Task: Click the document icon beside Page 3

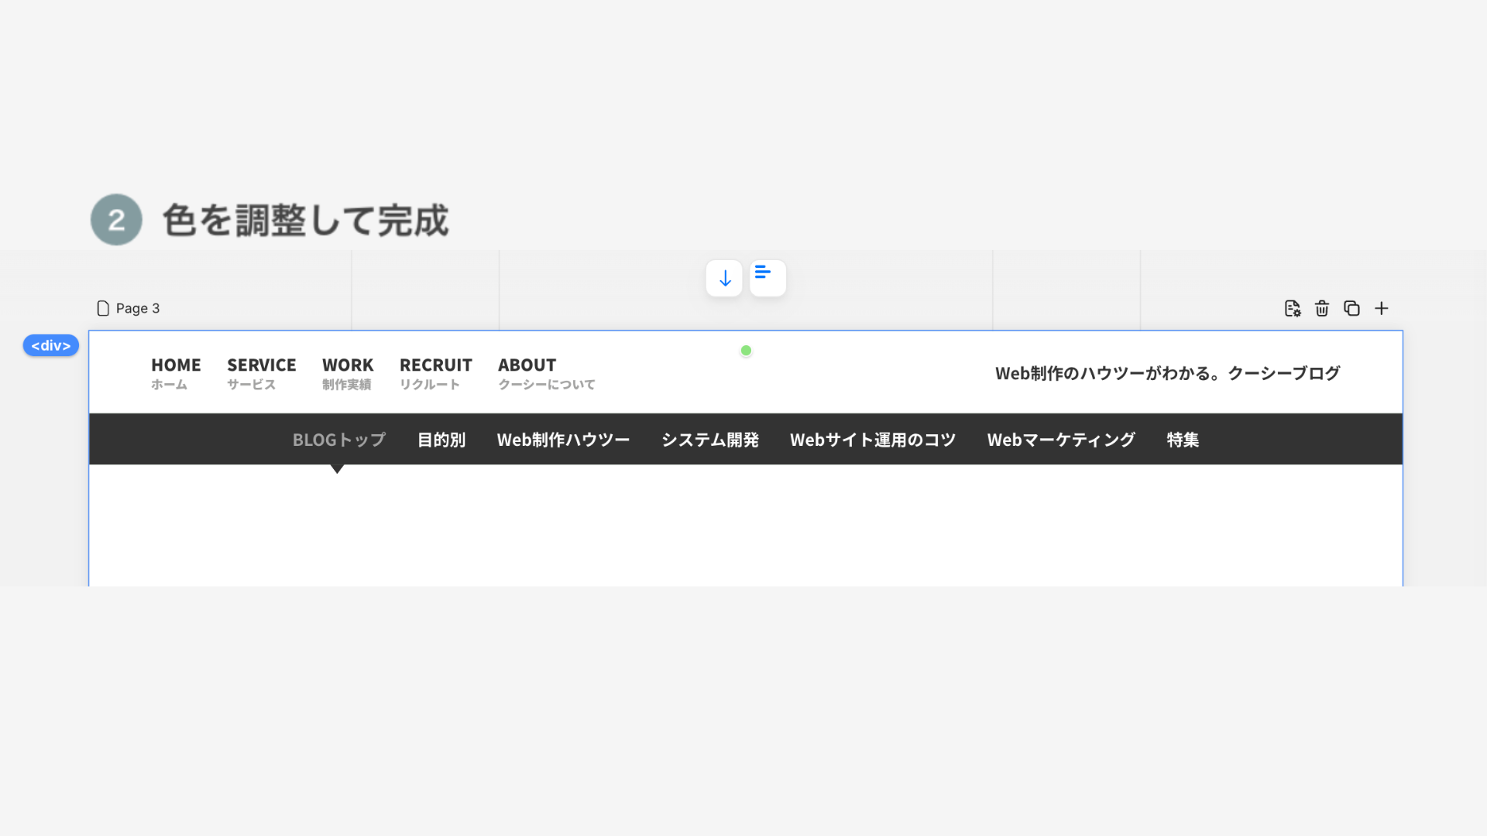Action: [x=104, y=307]
